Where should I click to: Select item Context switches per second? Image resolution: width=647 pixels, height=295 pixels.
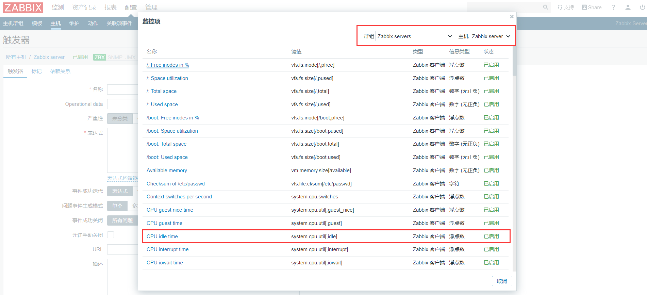179,196
